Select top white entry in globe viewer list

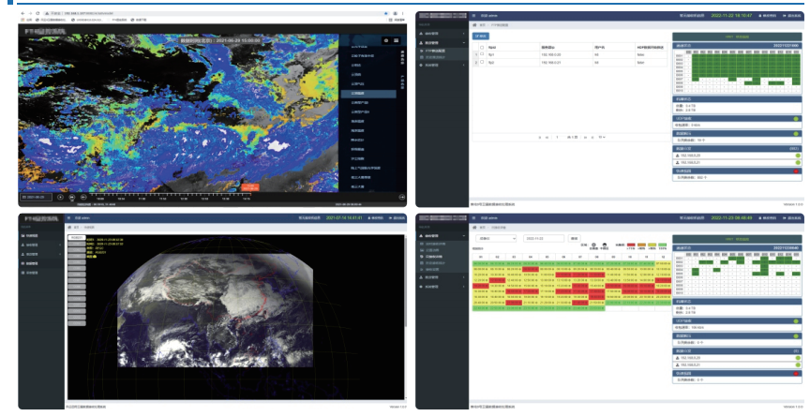click(x=76, y=238)
